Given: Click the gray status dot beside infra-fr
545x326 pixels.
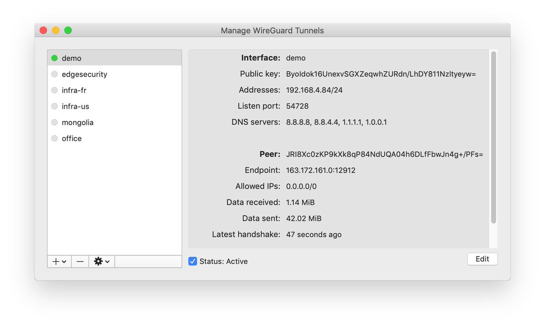Looking at the screenshot, I should coord(54,90).
